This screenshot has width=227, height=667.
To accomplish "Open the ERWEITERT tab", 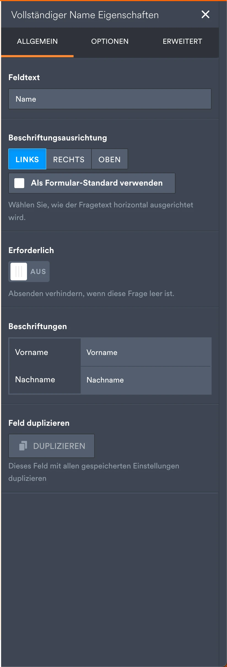I will [182, 41].
